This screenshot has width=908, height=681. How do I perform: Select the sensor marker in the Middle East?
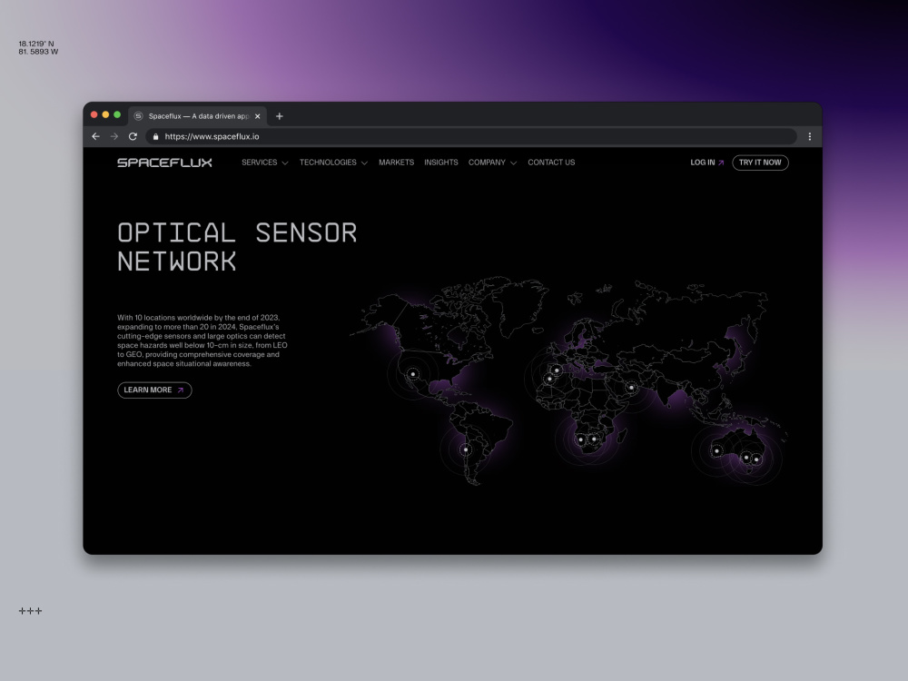[631, 388]
